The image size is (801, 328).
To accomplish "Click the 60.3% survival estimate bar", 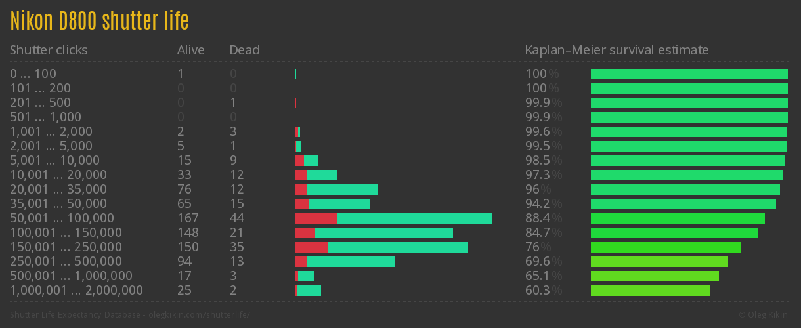I will (x=650, y=291).
